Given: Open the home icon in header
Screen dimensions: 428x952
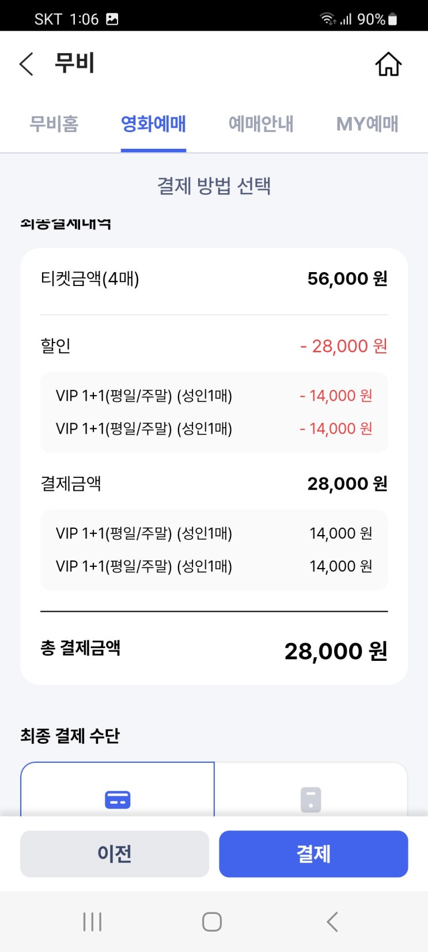Looking at the screenshot, I should 388,64.
